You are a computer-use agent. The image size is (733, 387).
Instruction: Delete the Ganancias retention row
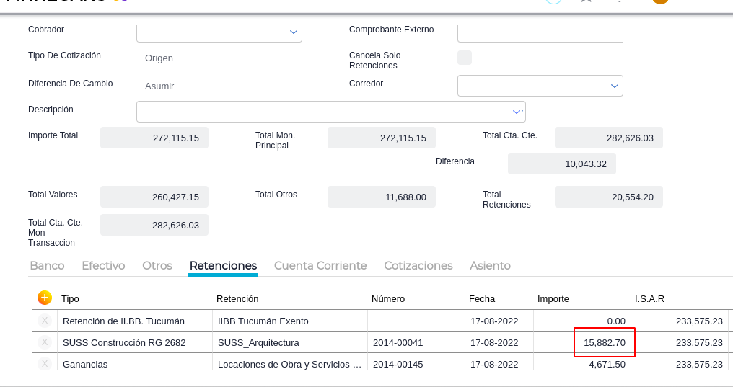(x=45, y=364)
